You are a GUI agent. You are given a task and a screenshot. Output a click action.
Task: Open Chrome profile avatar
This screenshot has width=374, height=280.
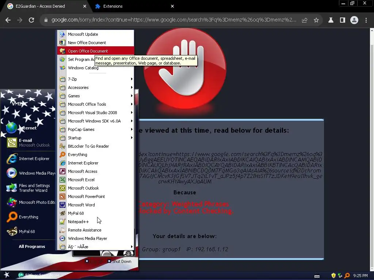click(354, 20)
